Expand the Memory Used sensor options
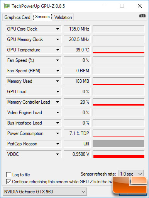 58,81
